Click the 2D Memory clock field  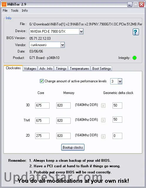[x=63, y=136]
